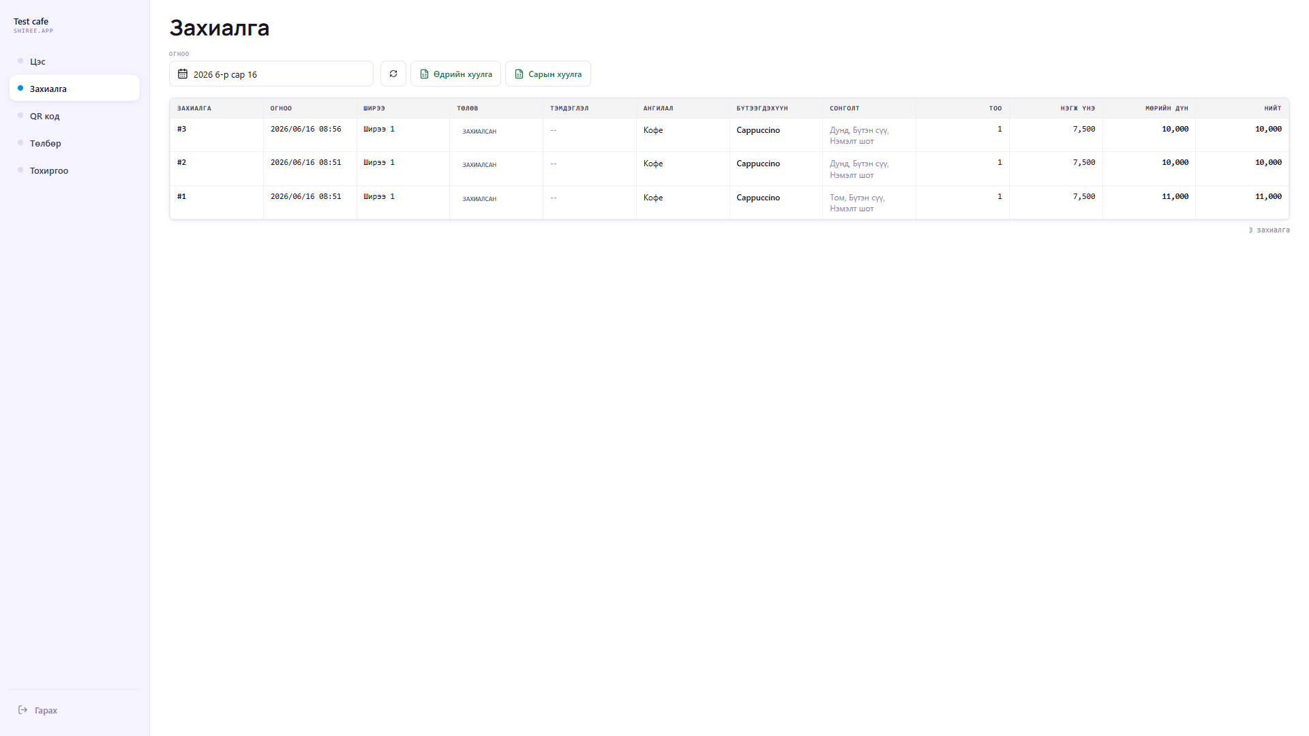Go to the QR код section

74,116
